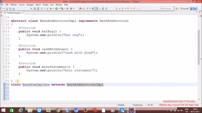This screenshot has height=113, width=202.
Task: Click BankAtmImplOne class name on line 29
Action: (x=36, y=84)
